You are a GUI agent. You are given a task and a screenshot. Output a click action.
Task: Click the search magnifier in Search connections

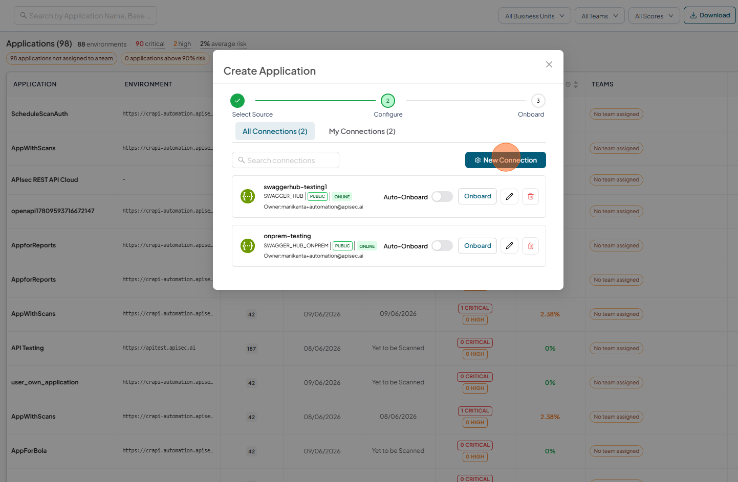pyautogui.click(x=242, y=160)
